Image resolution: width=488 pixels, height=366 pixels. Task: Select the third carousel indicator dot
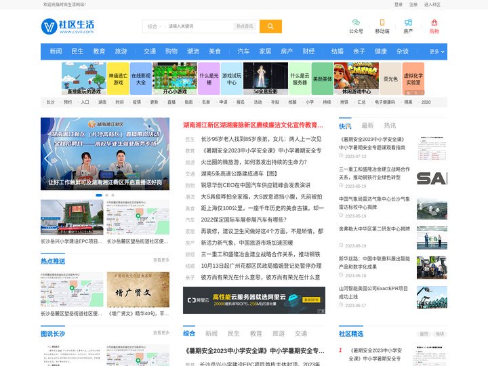pos(113,195)
